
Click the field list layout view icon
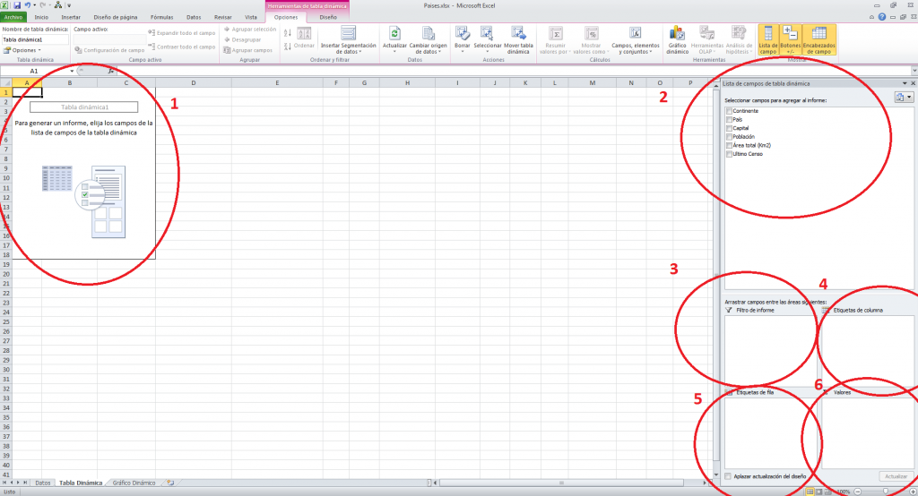pos(904,98)
